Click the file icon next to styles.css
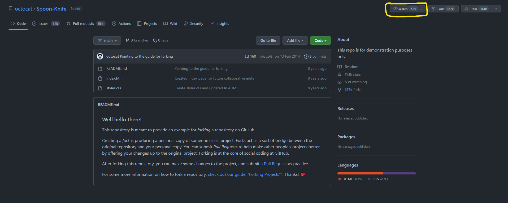Screen dimensions: 508x203 (100, 88)
